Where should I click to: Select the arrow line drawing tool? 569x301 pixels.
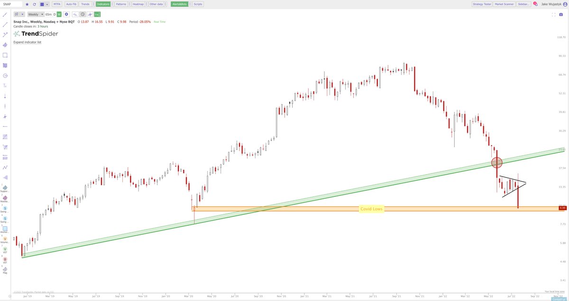5,35
